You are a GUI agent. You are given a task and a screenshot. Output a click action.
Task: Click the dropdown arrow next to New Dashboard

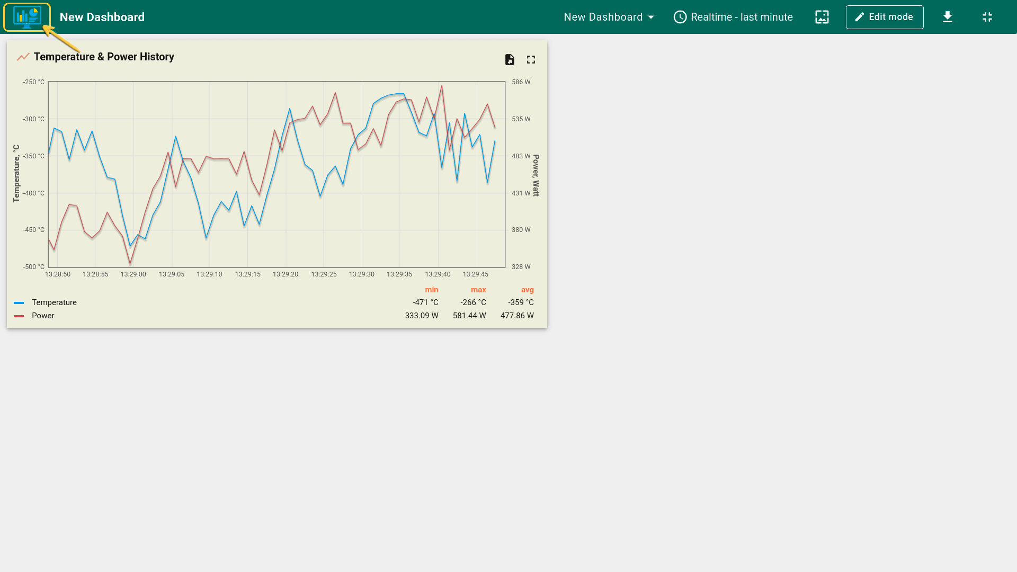[651, 17]
